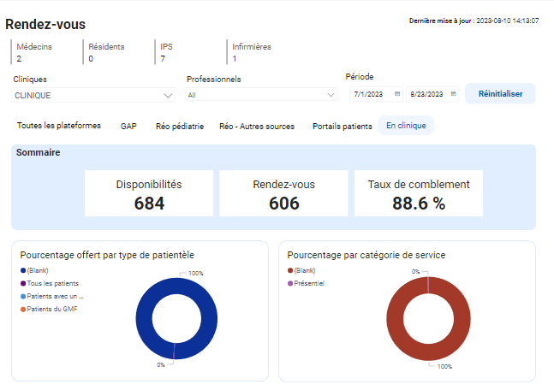Image resolution: width=554 pixels, height=390 pixels.
Task: Click the Présentiel legend label
Action: [x=309, y=283]
